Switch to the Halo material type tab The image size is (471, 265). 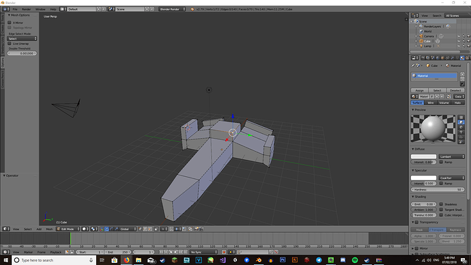[457, 102]
